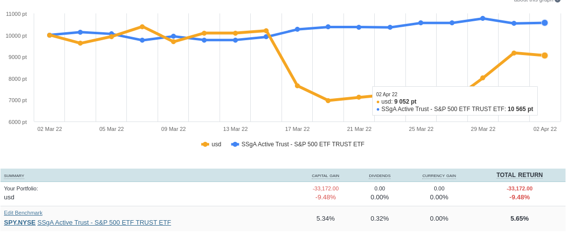Select the large orange end point at 02 Apr 22
The image size is (568, 241).
pos(545,56)
